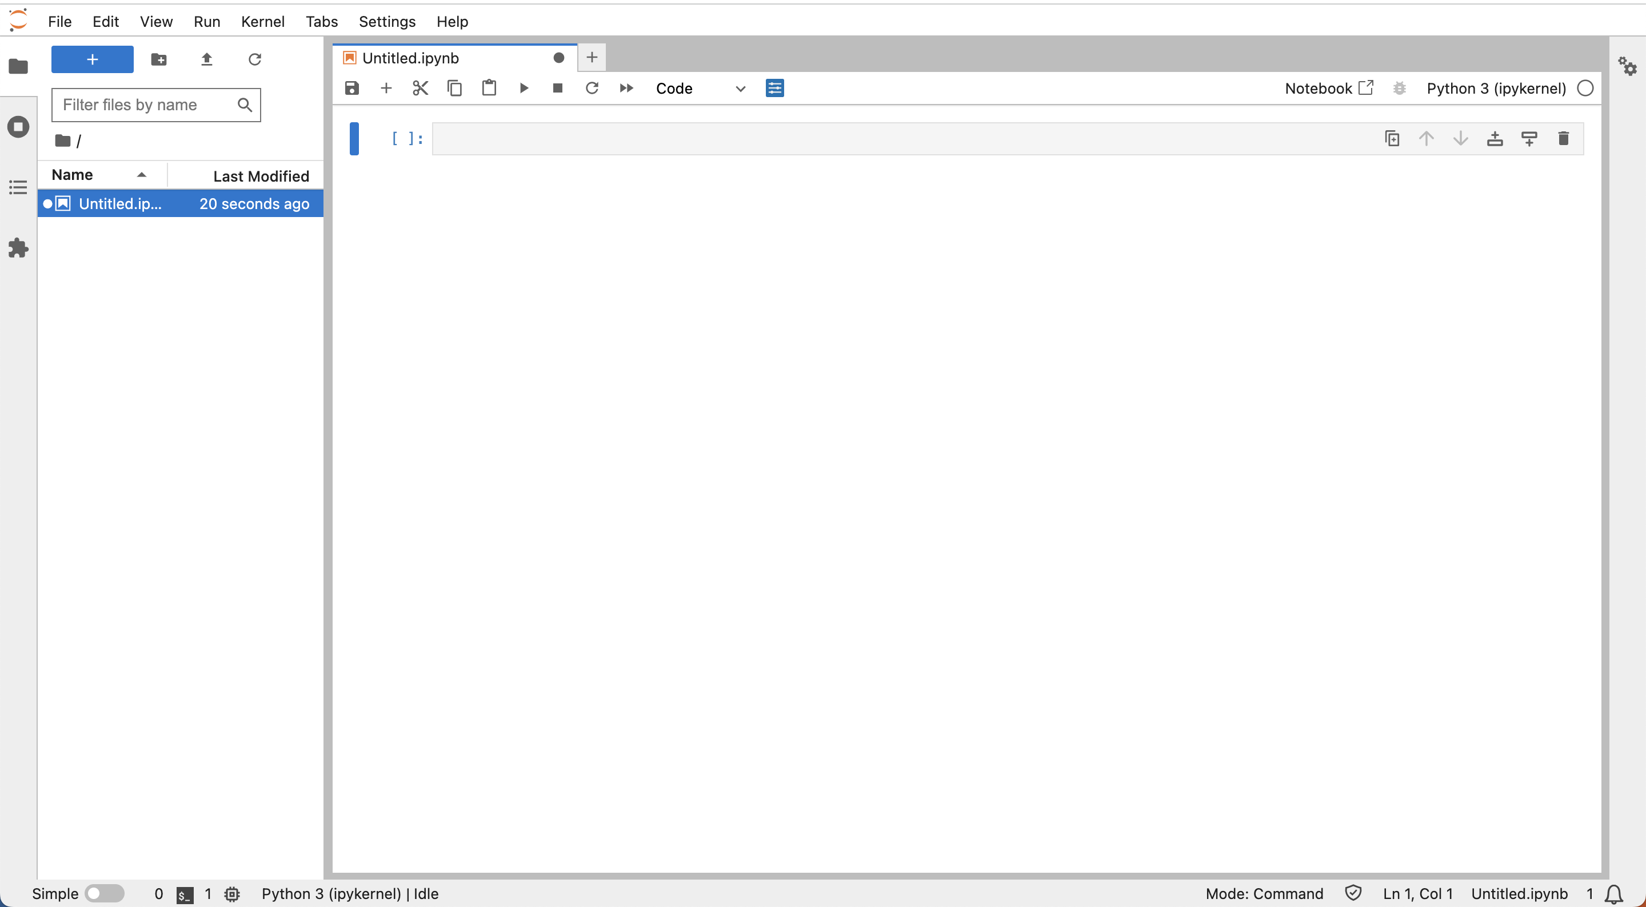Delete the cell with trash icon
This screenshot has height=907, width=1646.
1563,139
